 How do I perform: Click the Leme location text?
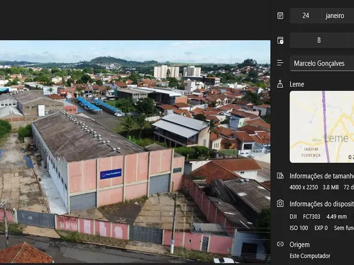pos(296,84)
